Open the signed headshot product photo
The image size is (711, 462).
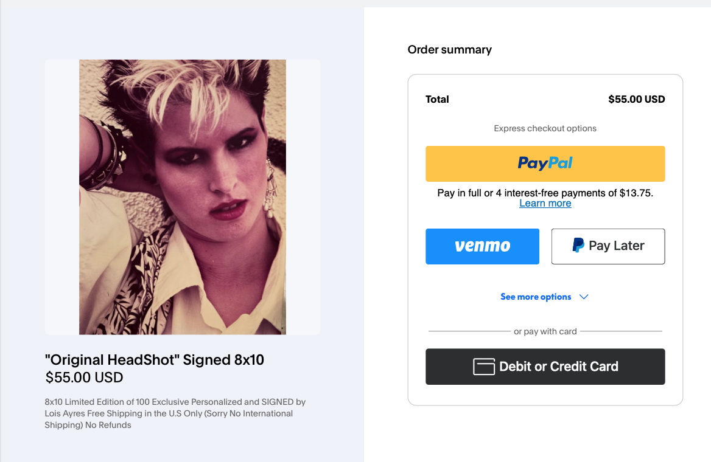[182, 197]
